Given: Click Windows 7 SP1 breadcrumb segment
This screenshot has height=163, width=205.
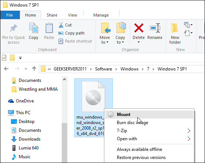Looking at the screenshot, I should click(172, 69).
